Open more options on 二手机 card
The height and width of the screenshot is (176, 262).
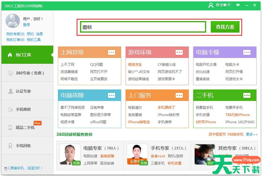pyautogui.click(x=247, y=96)
